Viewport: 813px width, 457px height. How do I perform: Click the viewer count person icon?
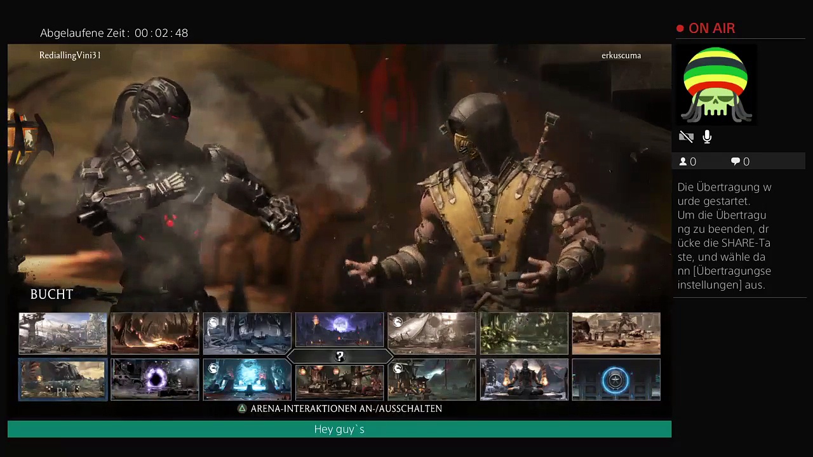683,162
